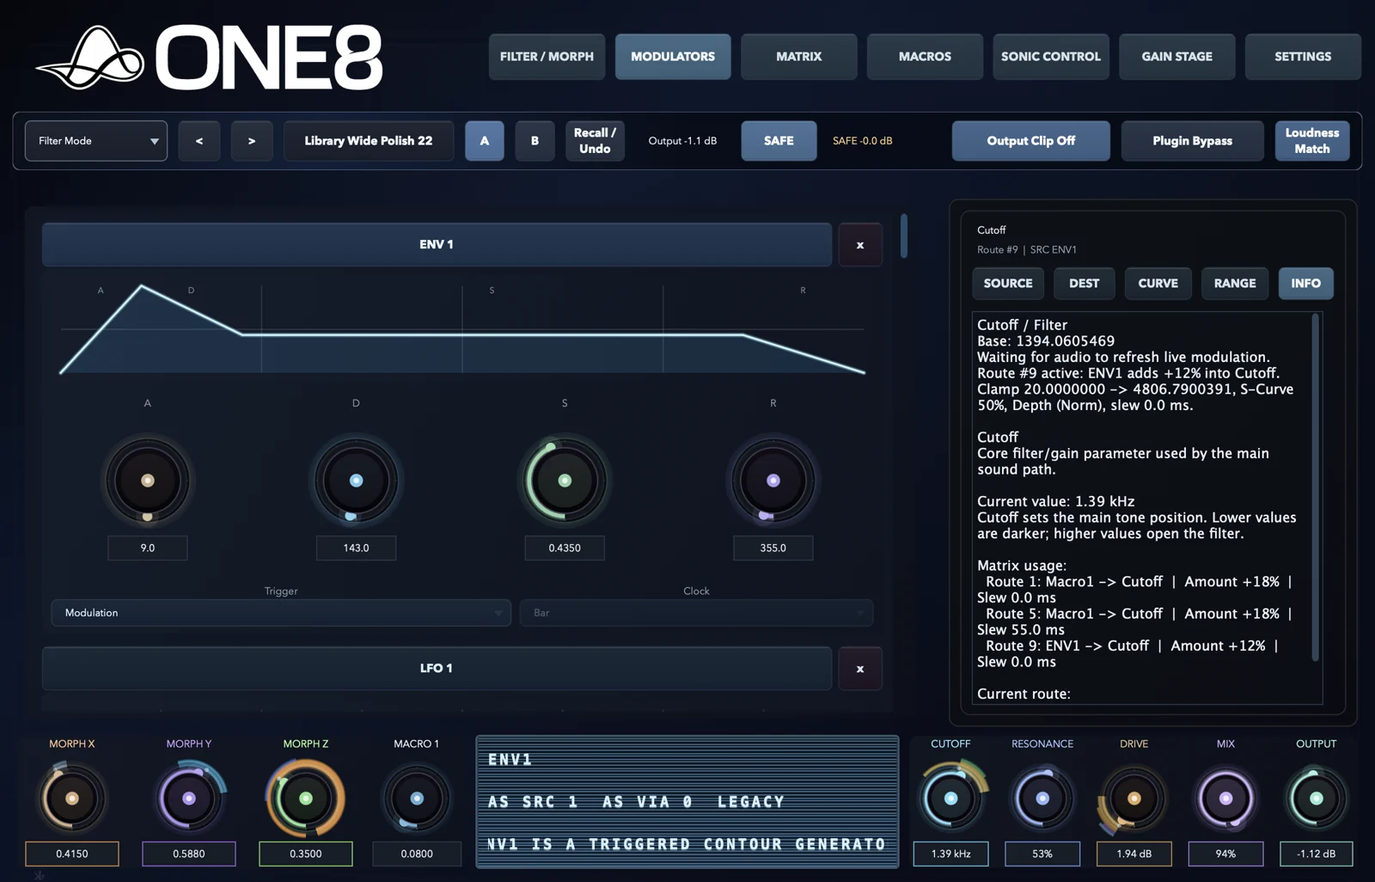1375x882 pixels.
Task: Select preset slot B
Action: [x=535, y=141]
